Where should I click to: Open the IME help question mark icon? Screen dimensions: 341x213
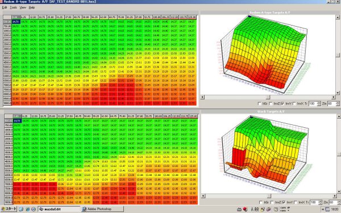tap(276, 209)
